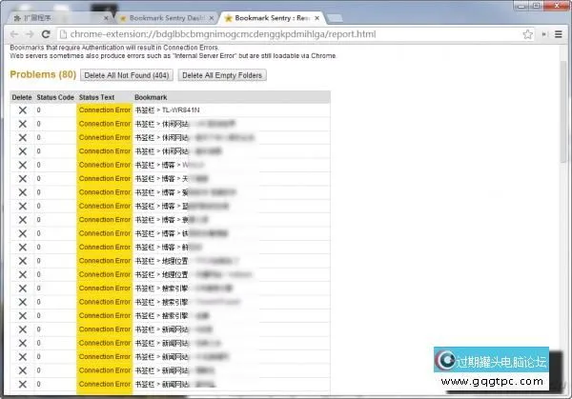Viewport: 572px width, 399px height.
Task: Bookmark this page with star icon
Action: (527, 33)
